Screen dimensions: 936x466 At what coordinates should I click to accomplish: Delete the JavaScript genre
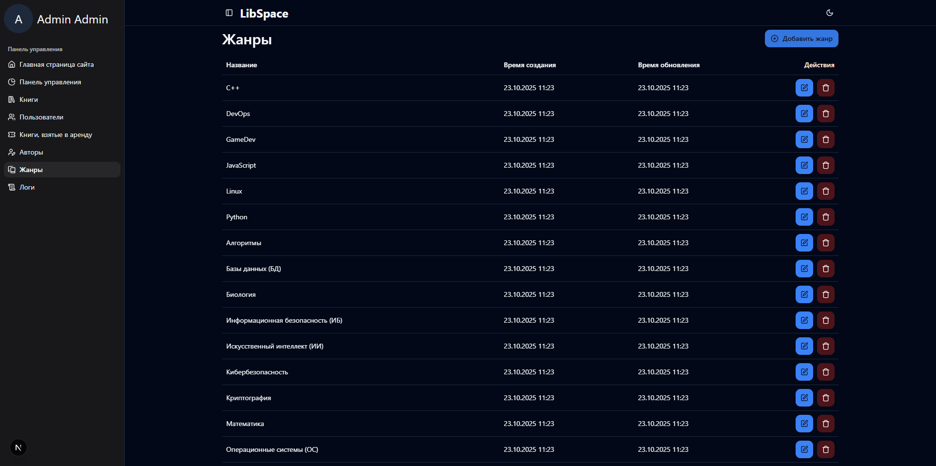(x=825, y=165)
